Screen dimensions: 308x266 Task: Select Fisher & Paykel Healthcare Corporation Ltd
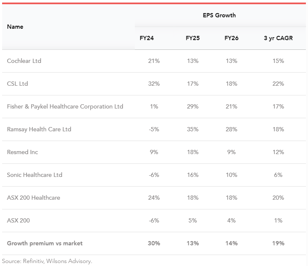click(65, 106)
